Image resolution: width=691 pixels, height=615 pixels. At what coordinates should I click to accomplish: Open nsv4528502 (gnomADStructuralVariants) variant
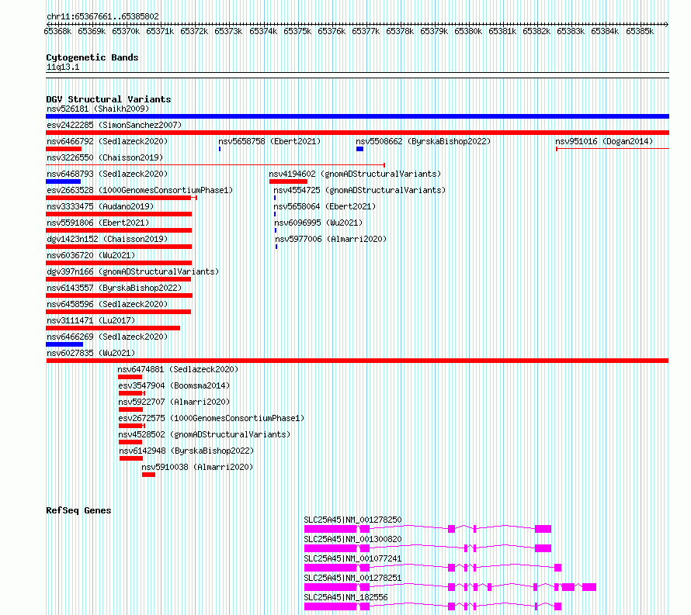click(204, 434)
